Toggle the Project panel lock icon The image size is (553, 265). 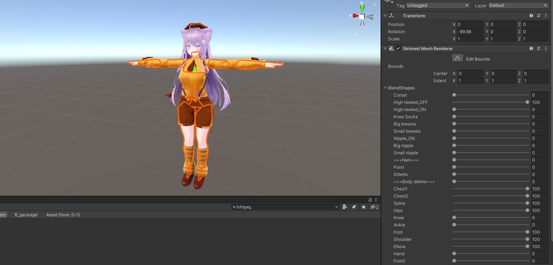click(370, 200)
